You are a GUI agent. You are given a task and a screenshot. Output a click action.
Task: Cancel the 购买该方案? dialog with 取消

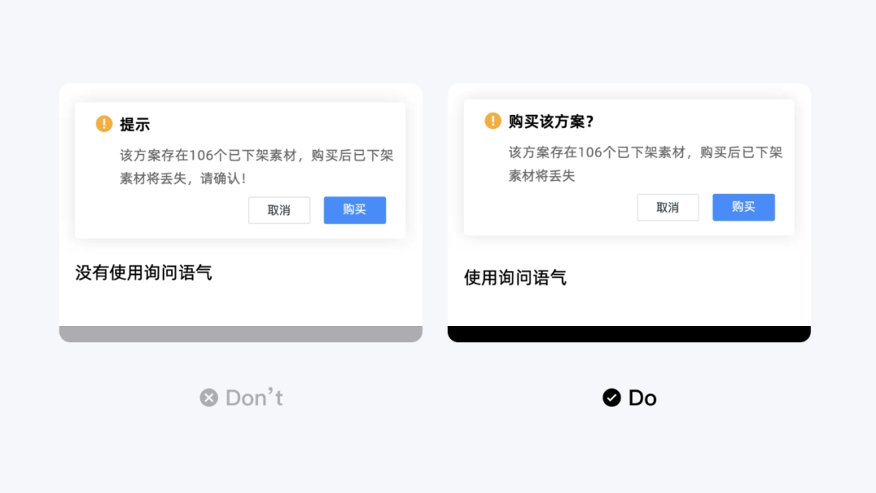pyautogui.click(x=668, y=207)
